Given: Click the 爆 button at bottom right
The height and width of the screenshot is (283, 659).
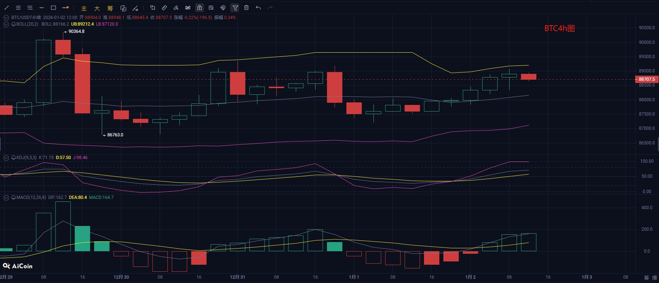Looking at the screenshot, I should click(x=654, y=278).
